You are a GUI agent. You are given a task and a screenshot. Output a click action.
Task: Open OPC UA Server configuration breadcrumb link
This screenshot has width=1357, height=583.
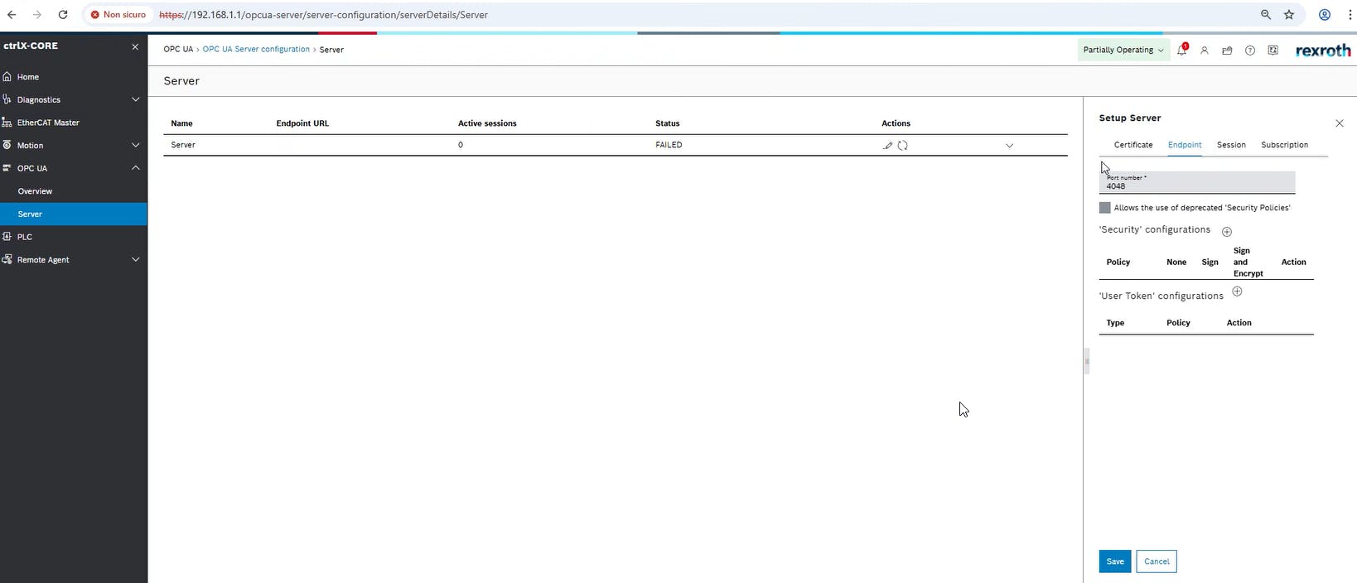pos(256,50)
